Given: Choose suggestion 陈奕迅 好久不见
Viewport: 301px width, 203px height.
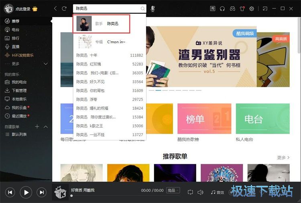Looking at the screenshot, I should [x=110, y=82].
